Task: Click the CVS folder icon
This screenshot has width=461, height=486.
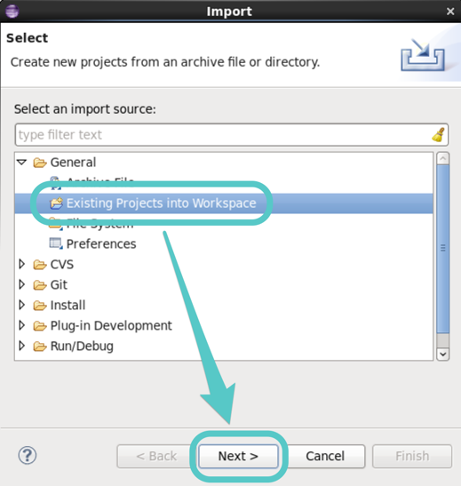Action: [40, 265]
